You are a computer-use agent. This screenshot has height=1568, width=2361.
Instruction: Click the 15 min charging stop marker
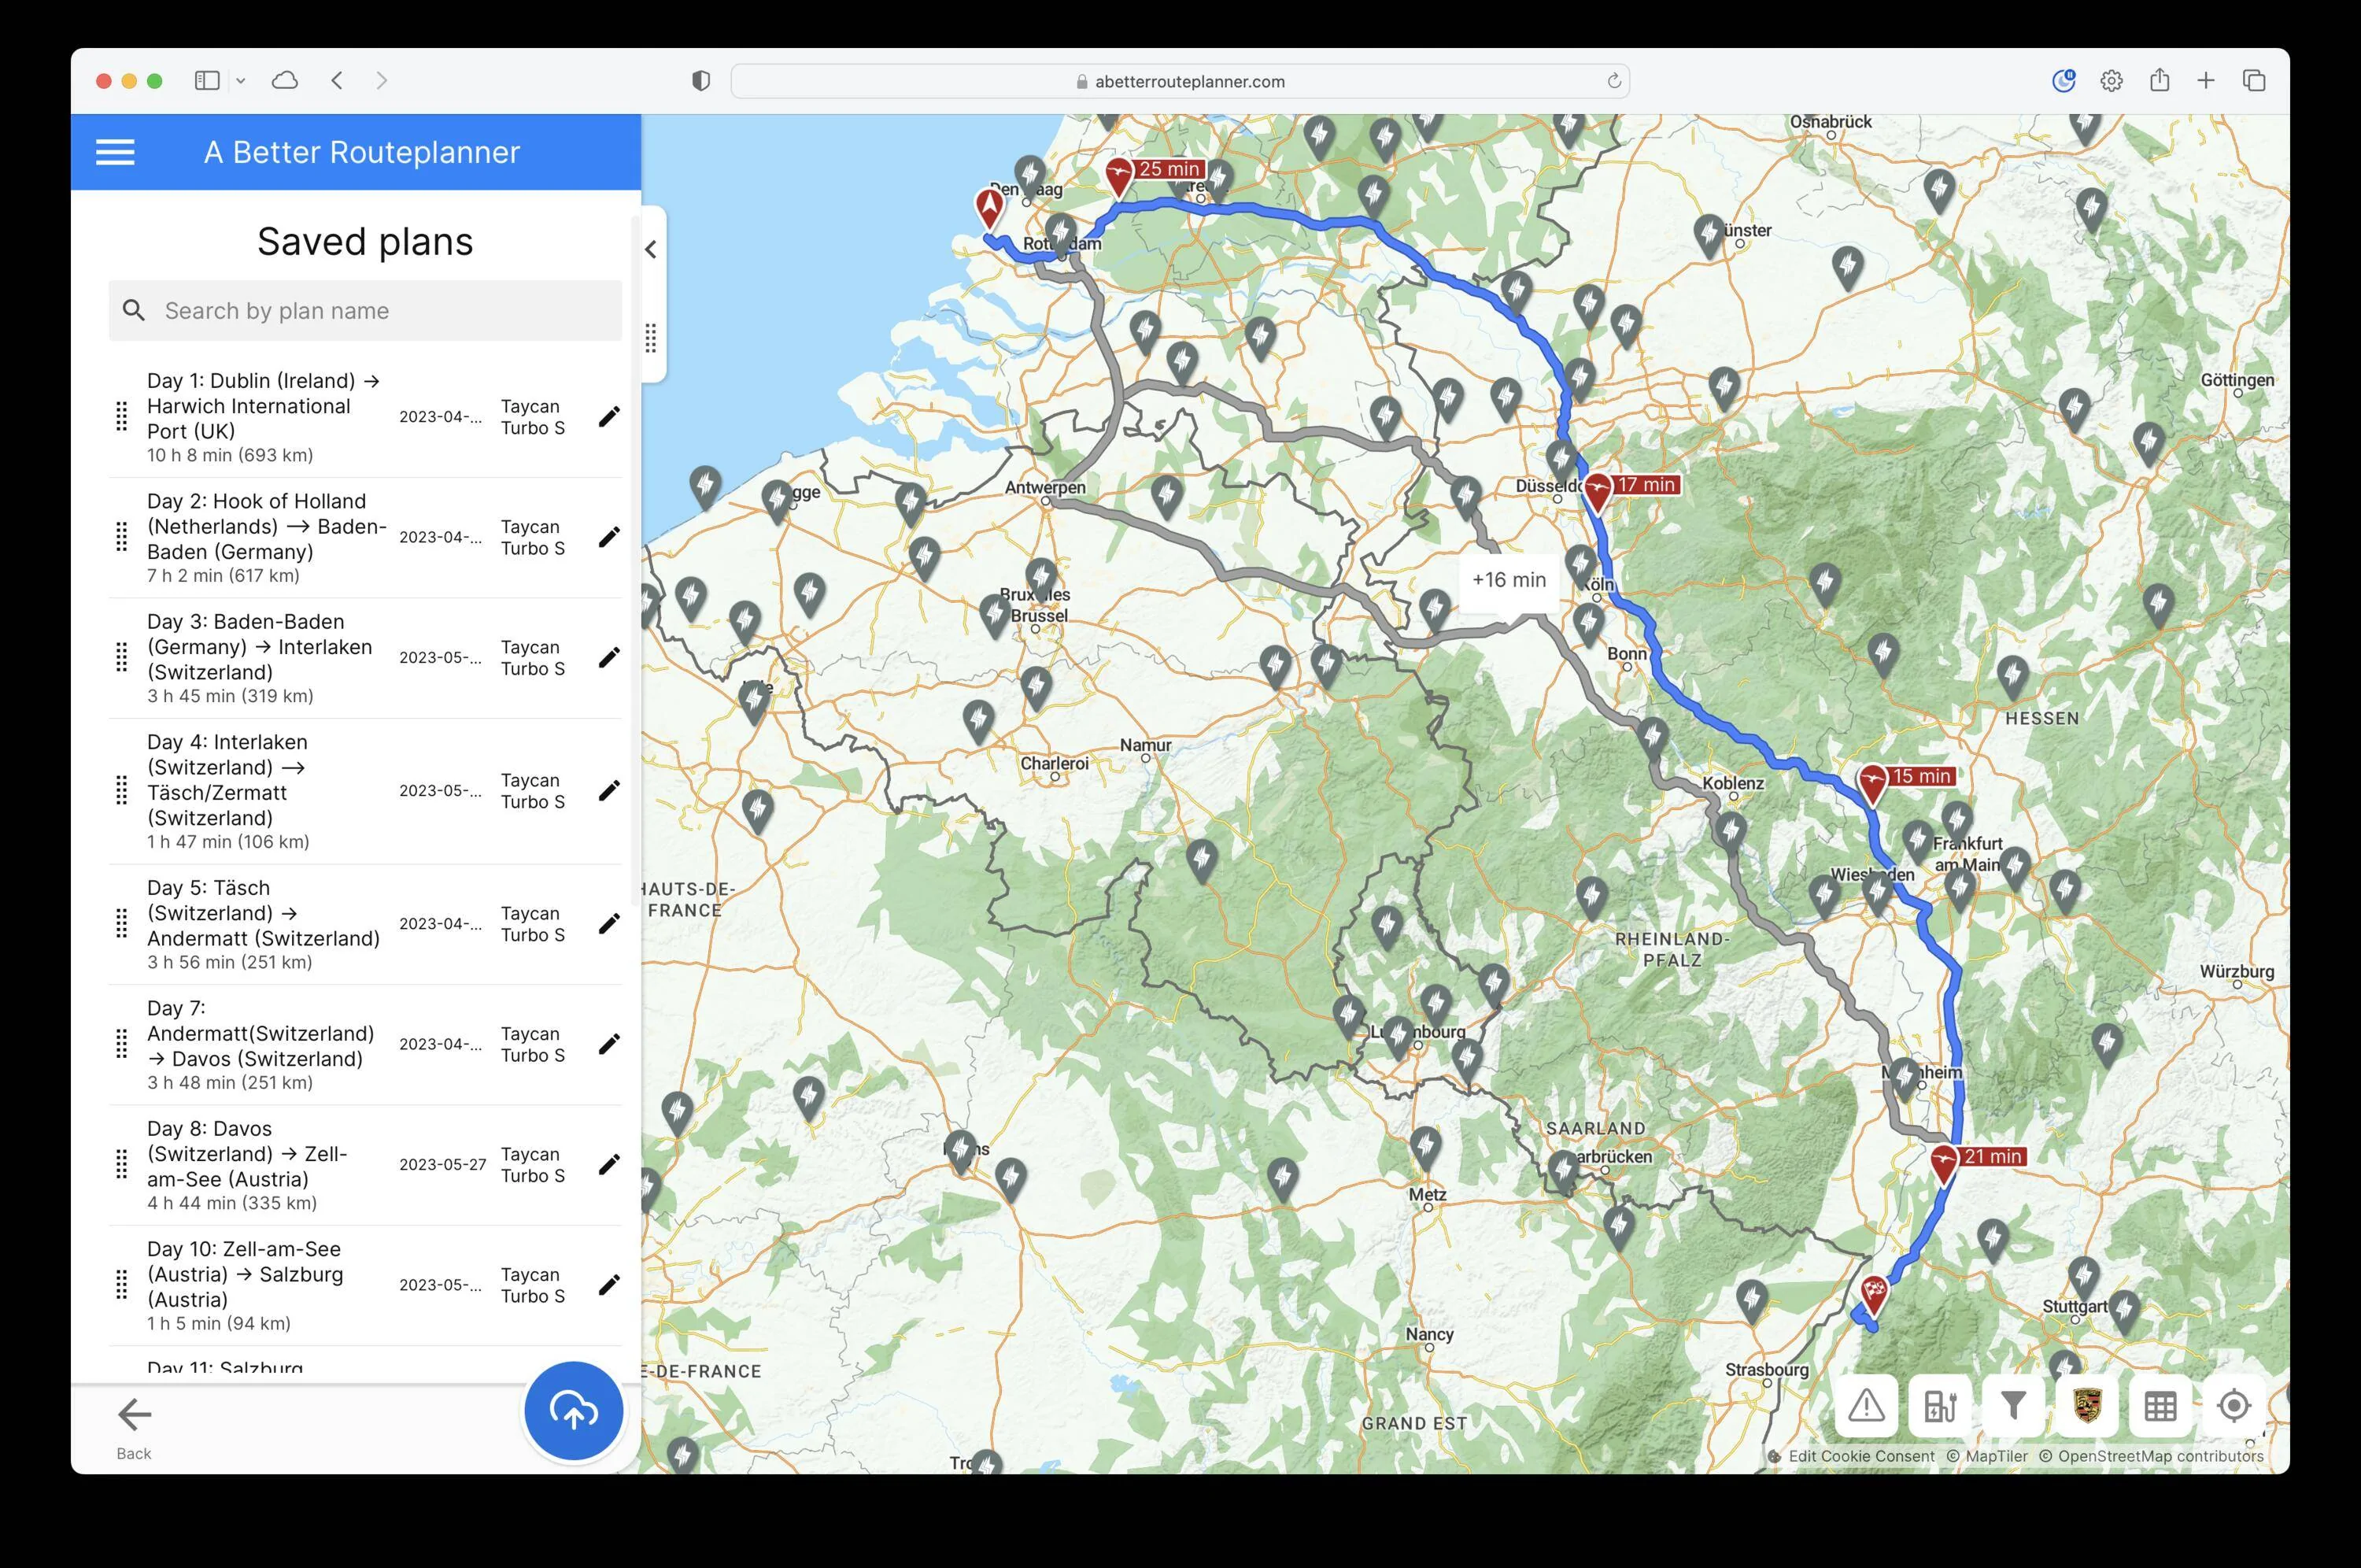tap(1872, 783)
